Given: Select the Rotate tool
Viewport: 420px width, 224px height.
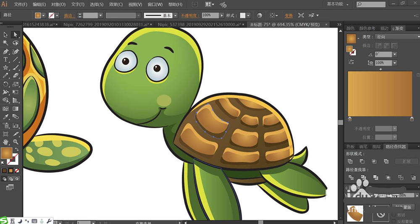Looking at the screenshot, I should (5, 84).
